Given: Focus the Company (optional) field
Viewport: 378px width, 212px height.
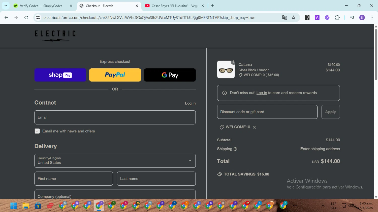Looking at the screenshot, I should coord(115,195).
